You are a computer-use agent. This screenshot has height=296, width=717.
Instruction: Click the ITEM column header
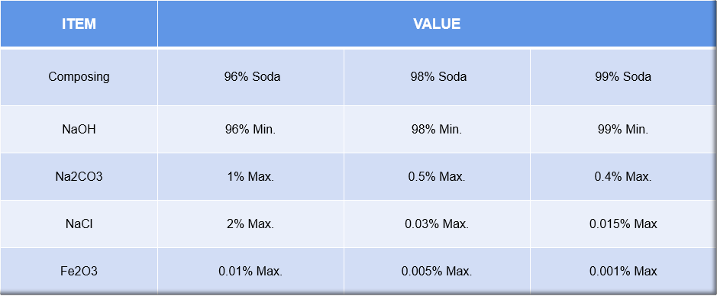pos(79,24)
